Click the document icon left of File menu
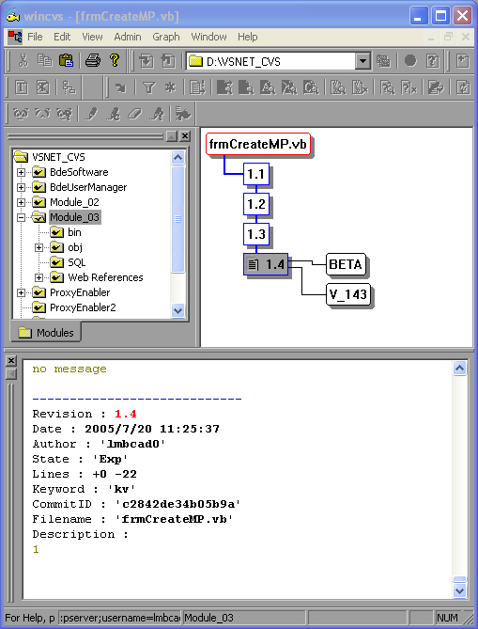This screenshot has width=478, height=629. pyautogui.click(x=15, y=37)
